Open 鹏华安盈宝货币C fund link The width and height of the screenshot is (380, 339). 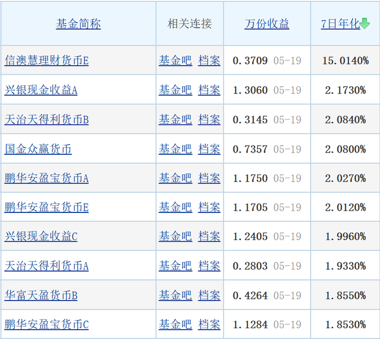point(47,324)
